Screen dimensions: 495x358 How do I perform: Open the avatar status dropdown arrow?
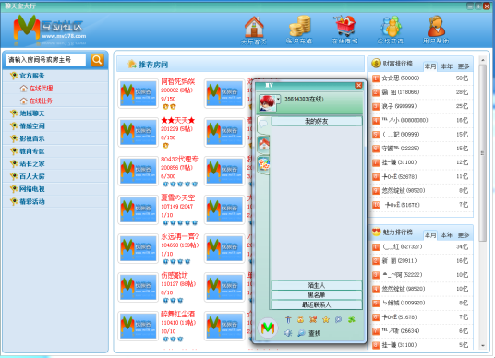click(278, 99)
